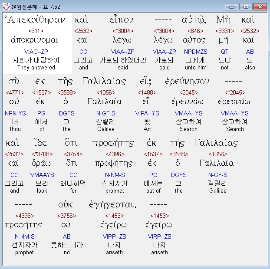
Task: Click Strong's number <1488>
Action: (147, 92)
